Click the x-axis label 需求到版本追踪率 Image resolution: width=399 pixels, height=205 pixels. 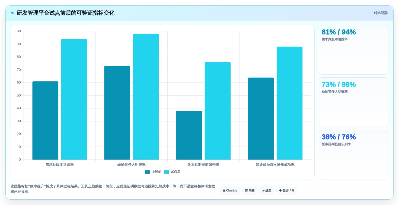tap(60, 165)
